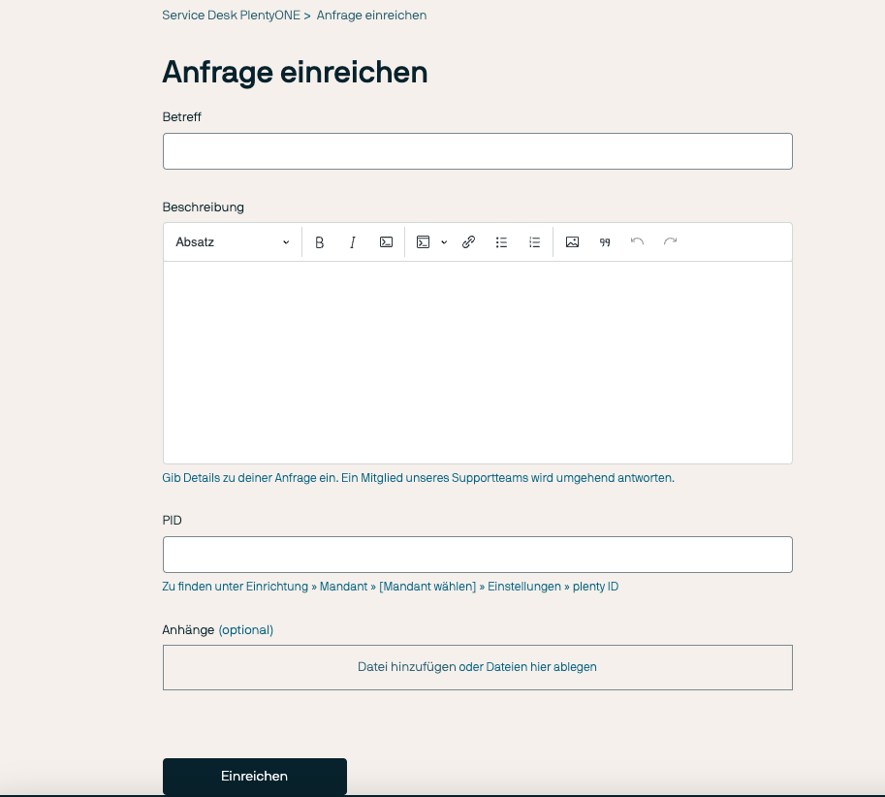885x797 pixels.
Task: Open Service Desk PlentyONE breadcrumb
Action: click(x=231, y=15)
